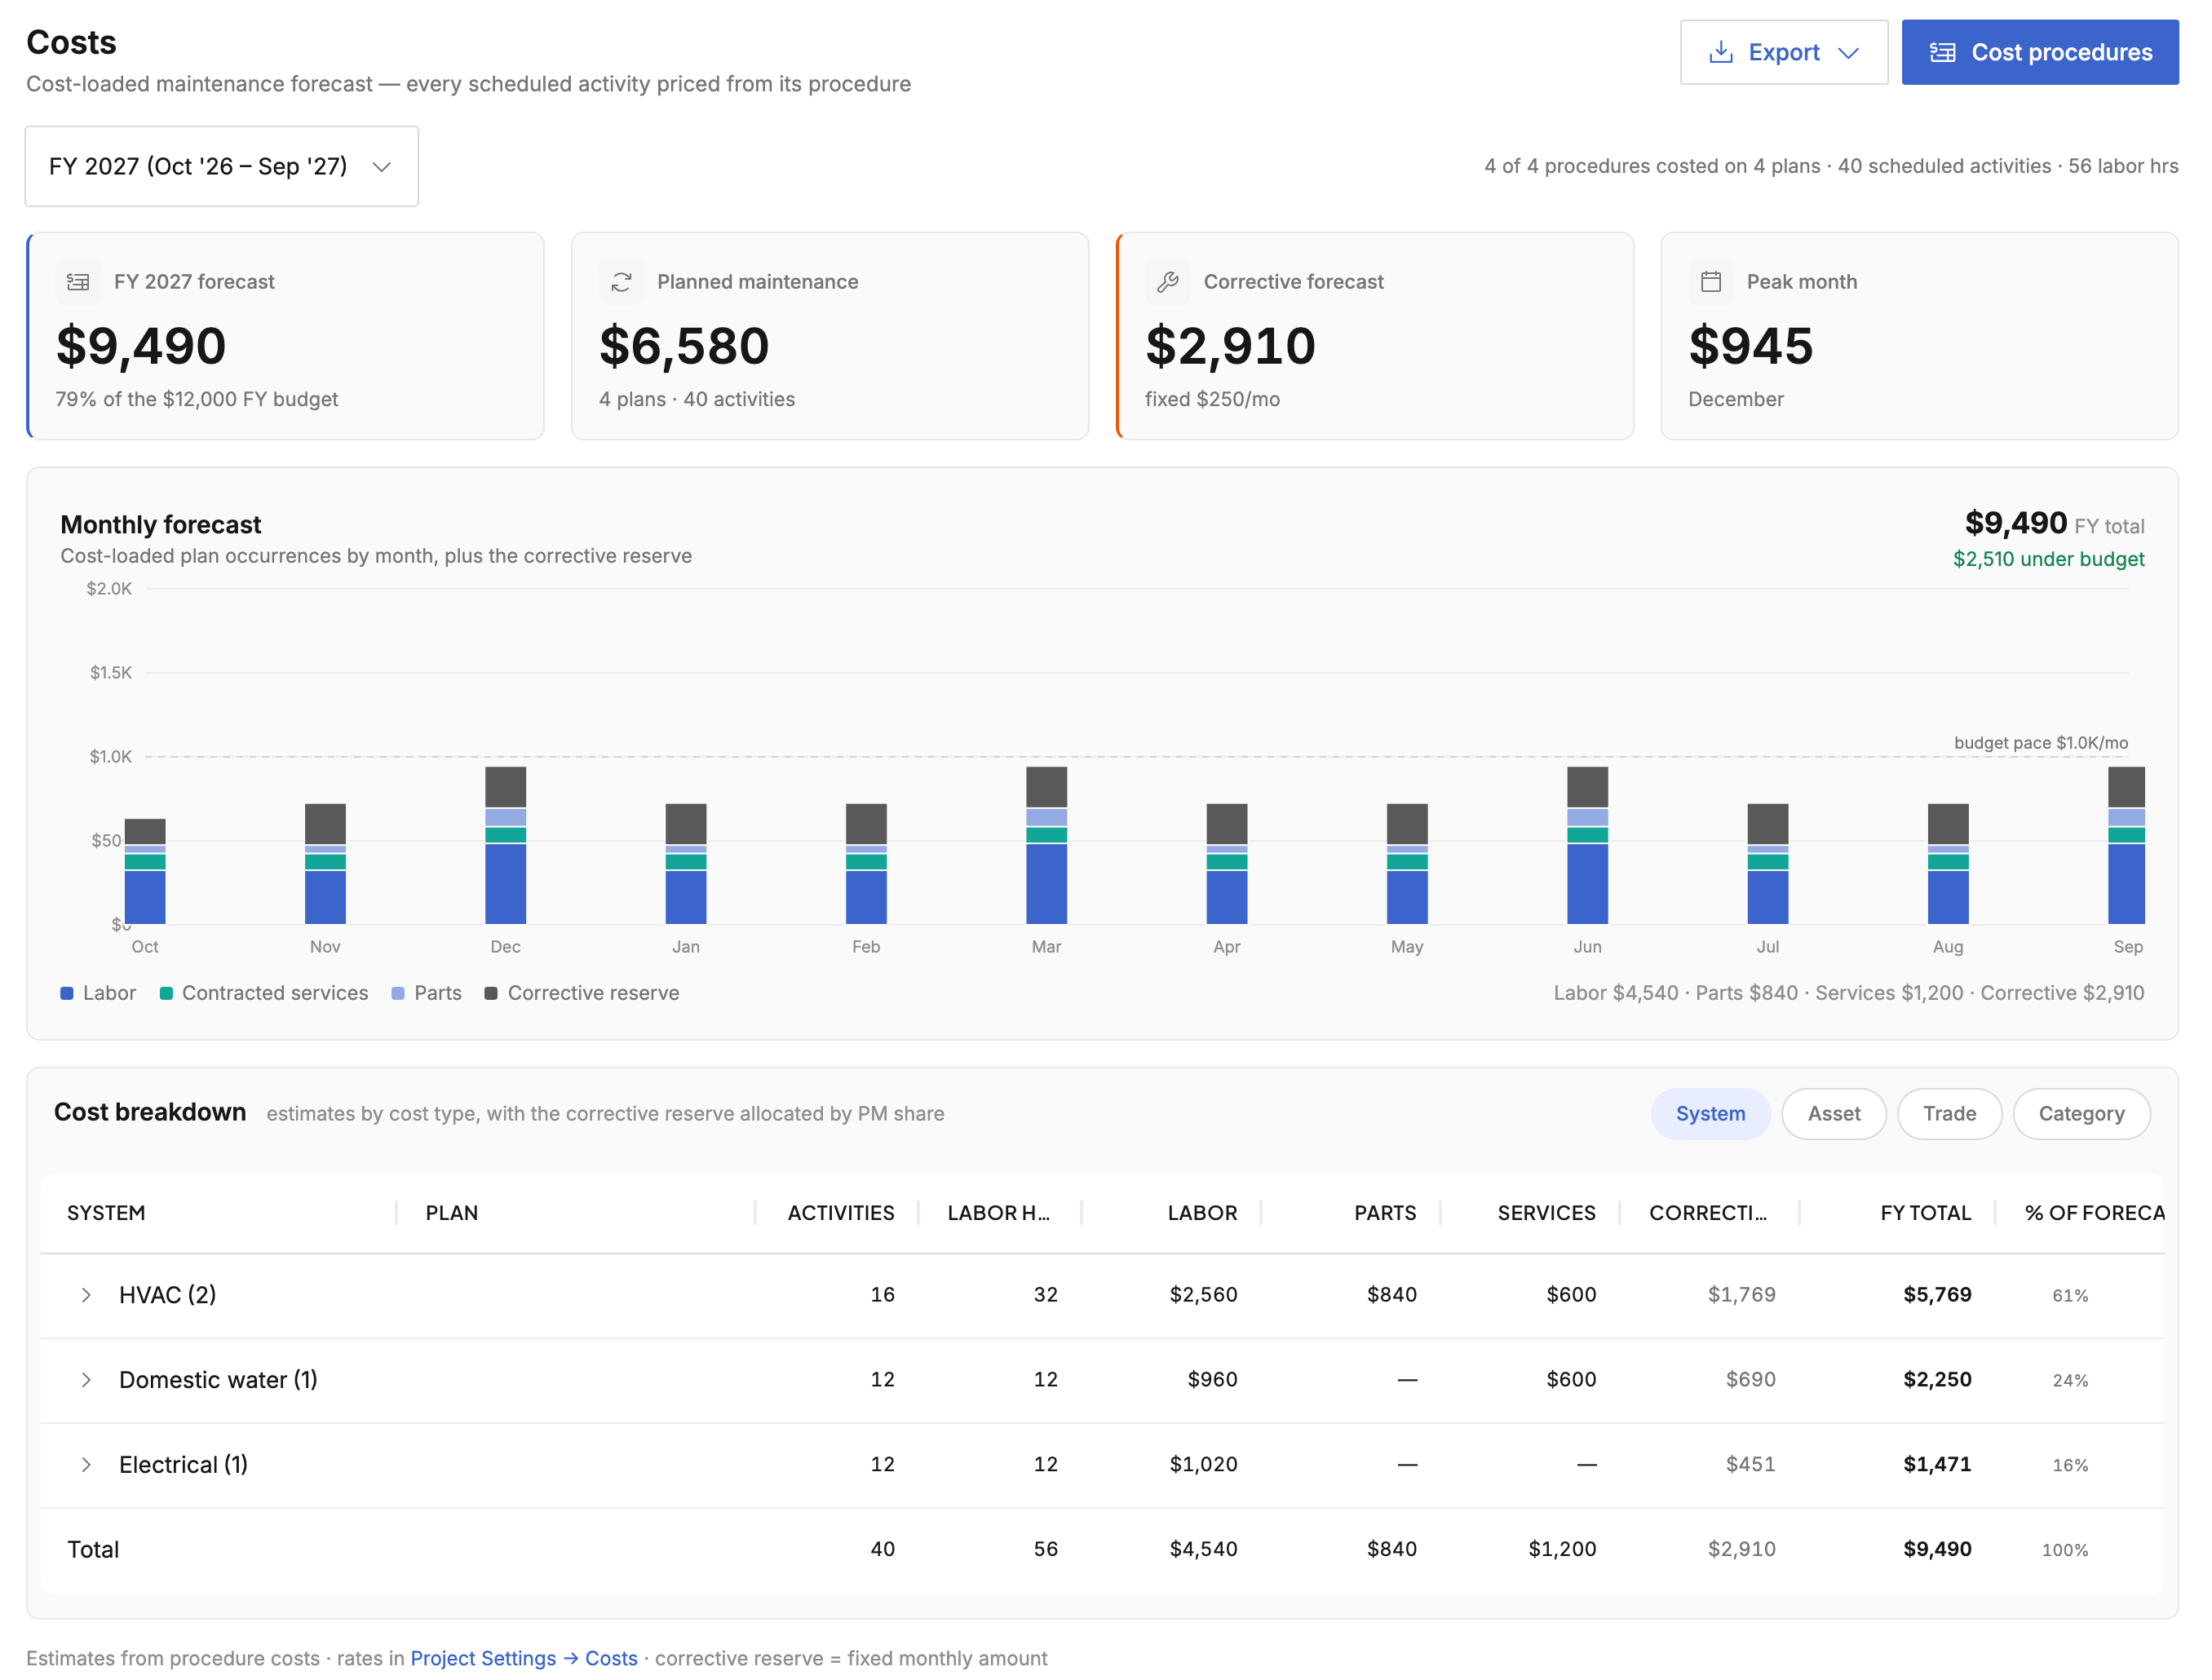Click Electrical FY total $1,471

1937,1465
